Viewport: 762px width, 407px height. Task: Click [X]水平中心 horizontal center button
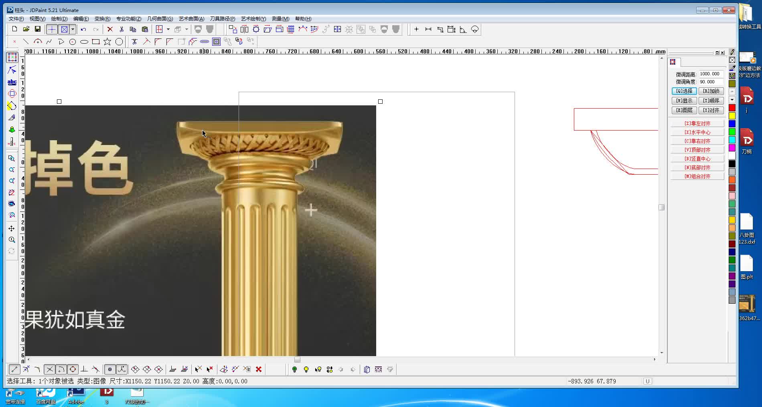click(x=697, y=132)
